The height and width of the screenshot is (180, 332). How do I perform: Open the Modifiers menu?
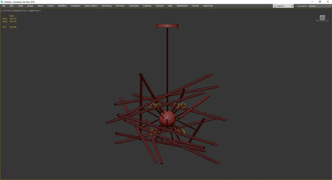pos(62,6)
